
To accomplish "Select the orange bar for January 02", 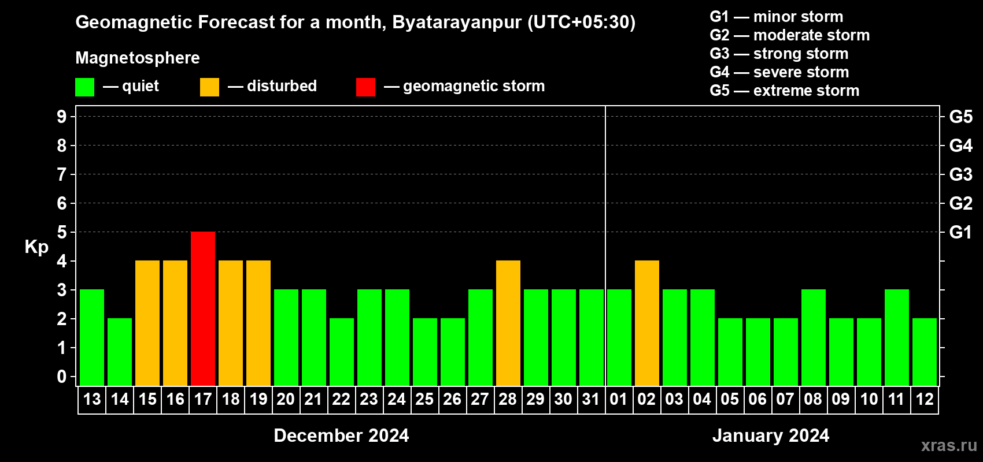I will coord(647,323).
